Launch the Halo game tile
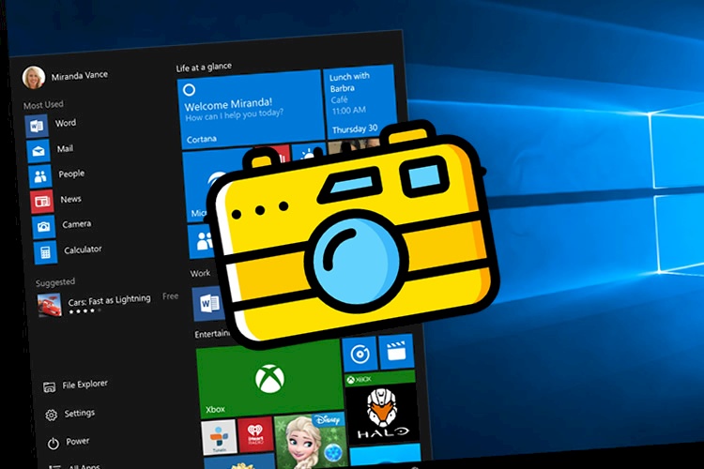 (382, 407)
